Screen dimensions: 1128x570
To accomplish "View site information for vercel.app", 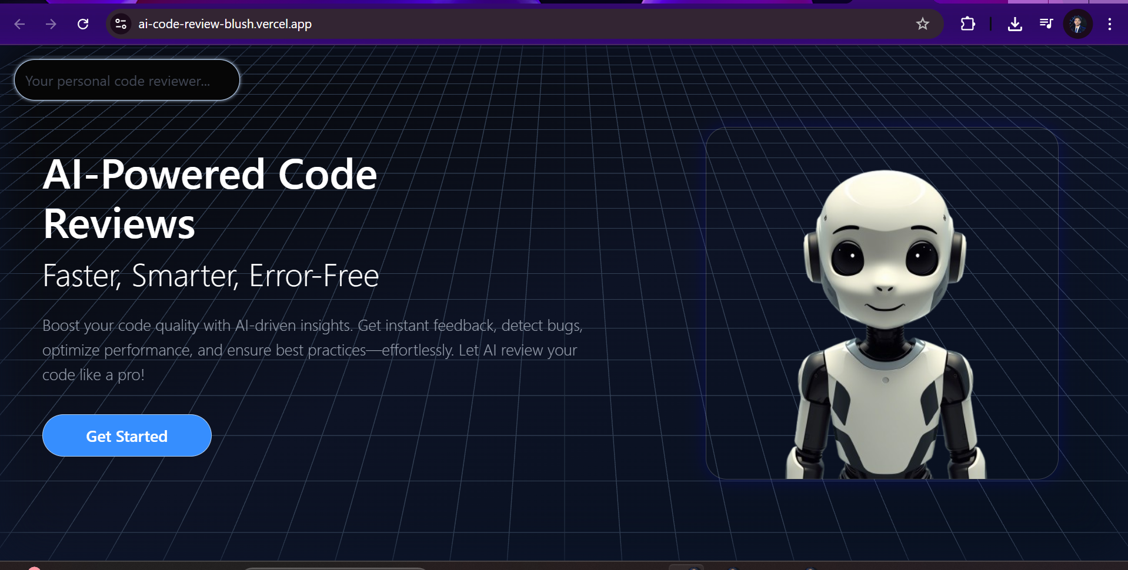I will pos(121,24).
